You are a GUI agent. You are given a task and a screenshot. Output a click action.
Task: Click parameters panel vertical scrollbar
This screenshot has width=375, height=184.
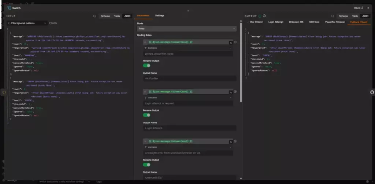(x=241, y=62)
